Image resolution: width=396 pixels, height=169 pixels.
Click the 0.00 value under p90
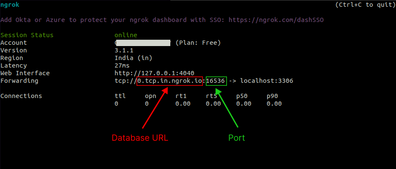(274, 104)
